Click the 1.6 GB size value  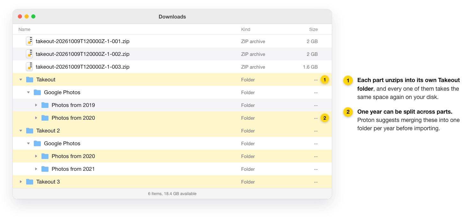pos(310,67)
